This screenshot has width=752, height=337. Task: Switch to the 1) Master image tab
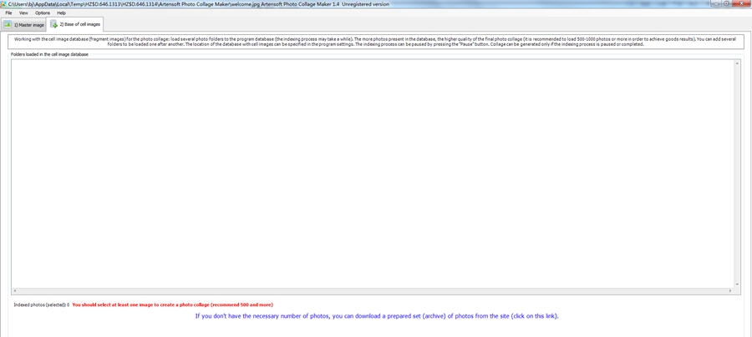23,25
